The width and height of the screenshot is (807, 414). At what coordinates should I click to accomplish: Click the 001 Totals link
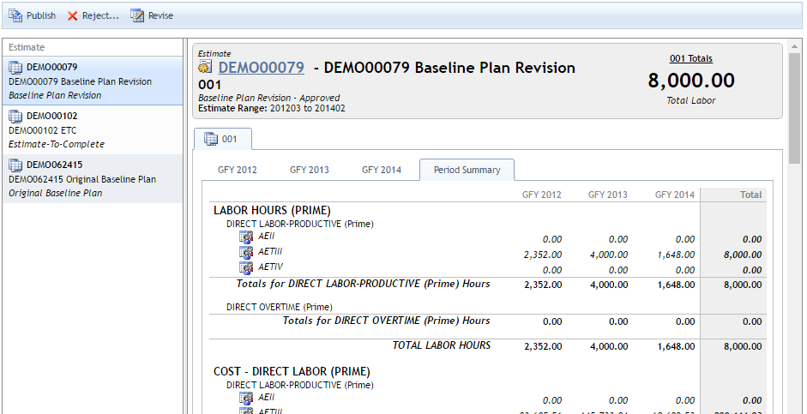(x=691, y=58)
